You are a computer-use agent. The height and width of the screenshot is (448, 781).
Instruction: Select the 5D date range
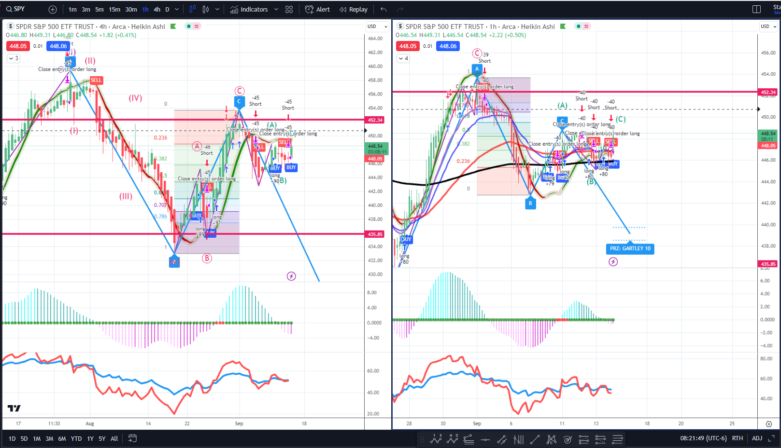point(24,439)
